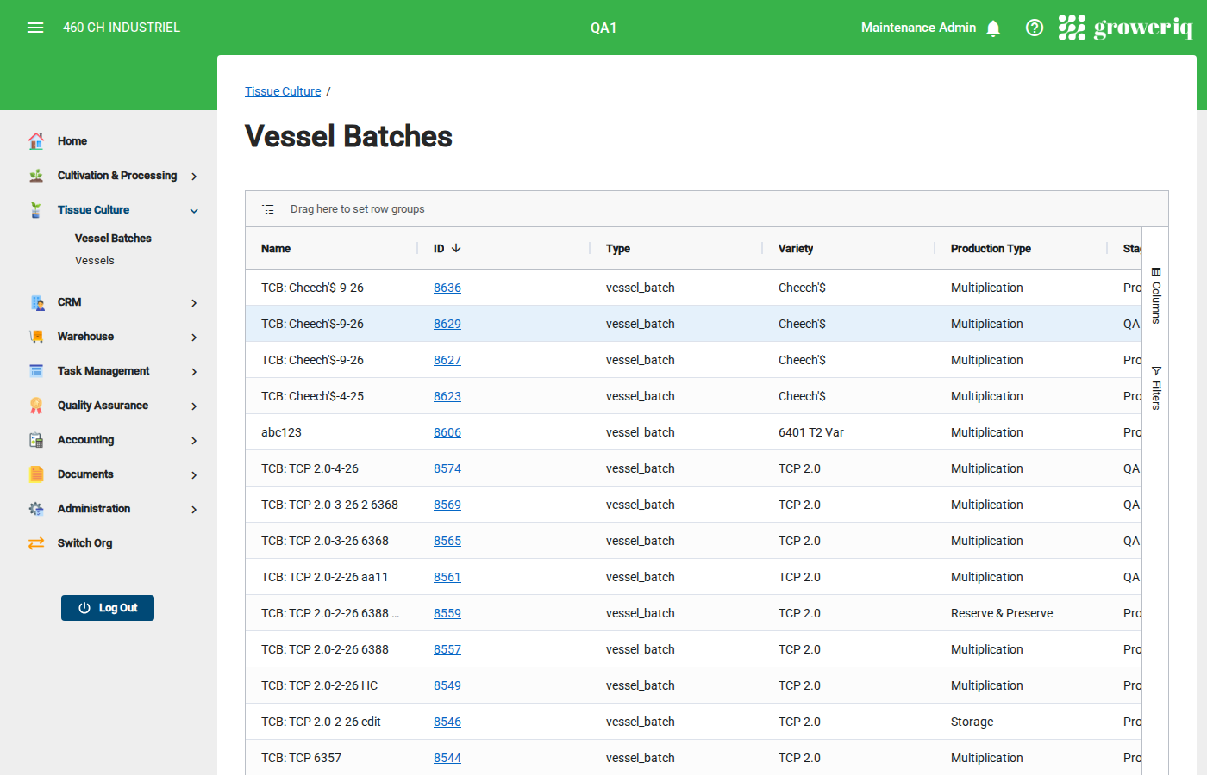Image resolution: width=1207 pixels, height=775 pixels.
Task: Expand the Cultivation & Processing menu
Action: coord(194,176)
